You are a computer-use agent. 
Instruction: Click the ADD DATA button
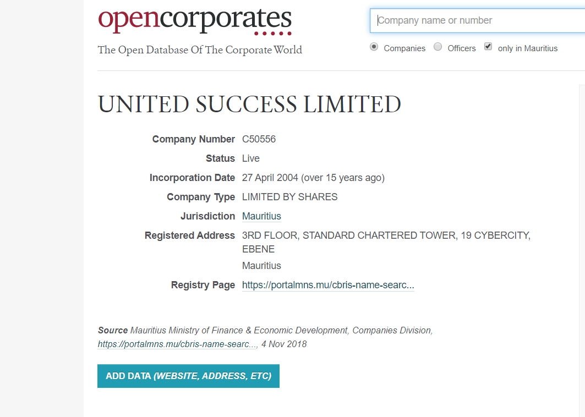(188, 376)
